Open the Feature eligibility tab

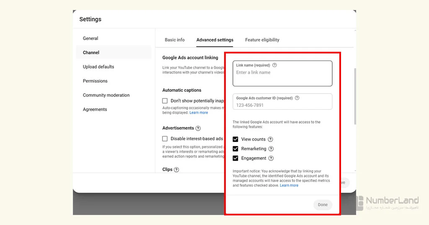pos(262,40)
